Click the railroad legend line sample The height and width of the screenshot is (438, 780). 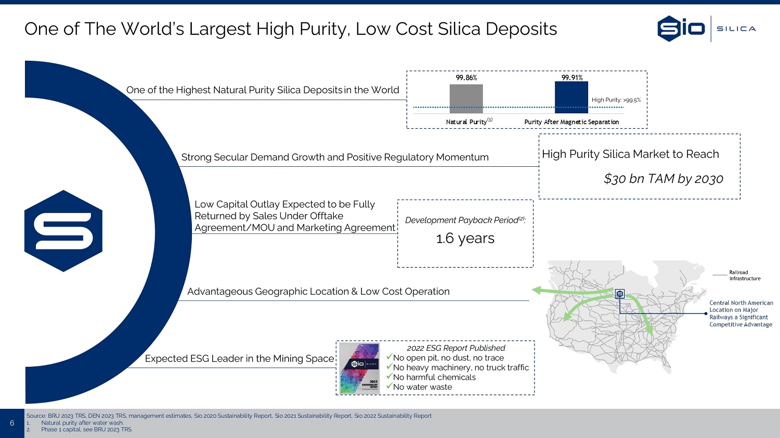720,274
